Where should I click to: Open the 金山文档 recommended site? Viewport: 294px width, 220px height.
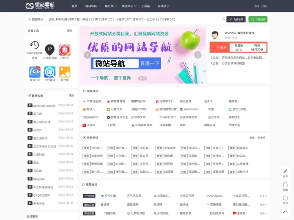[x=214, y=117]
